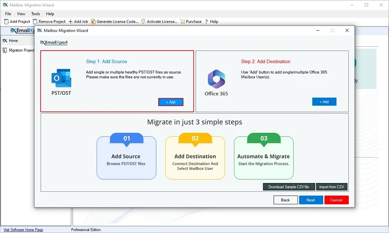Click Download Sample CSV file button
The width and height of the screenshot is (389, 233).
click(x=289, y=187)
